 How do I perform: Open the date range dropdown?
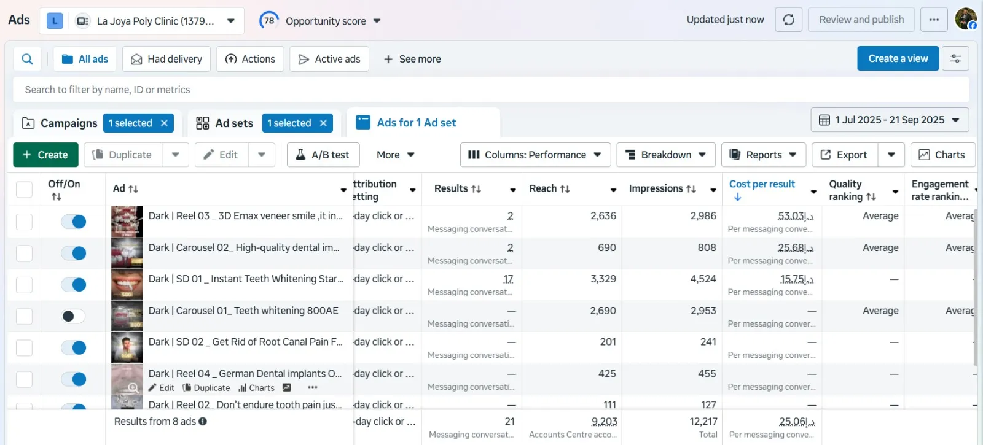(x=890, y=120)
